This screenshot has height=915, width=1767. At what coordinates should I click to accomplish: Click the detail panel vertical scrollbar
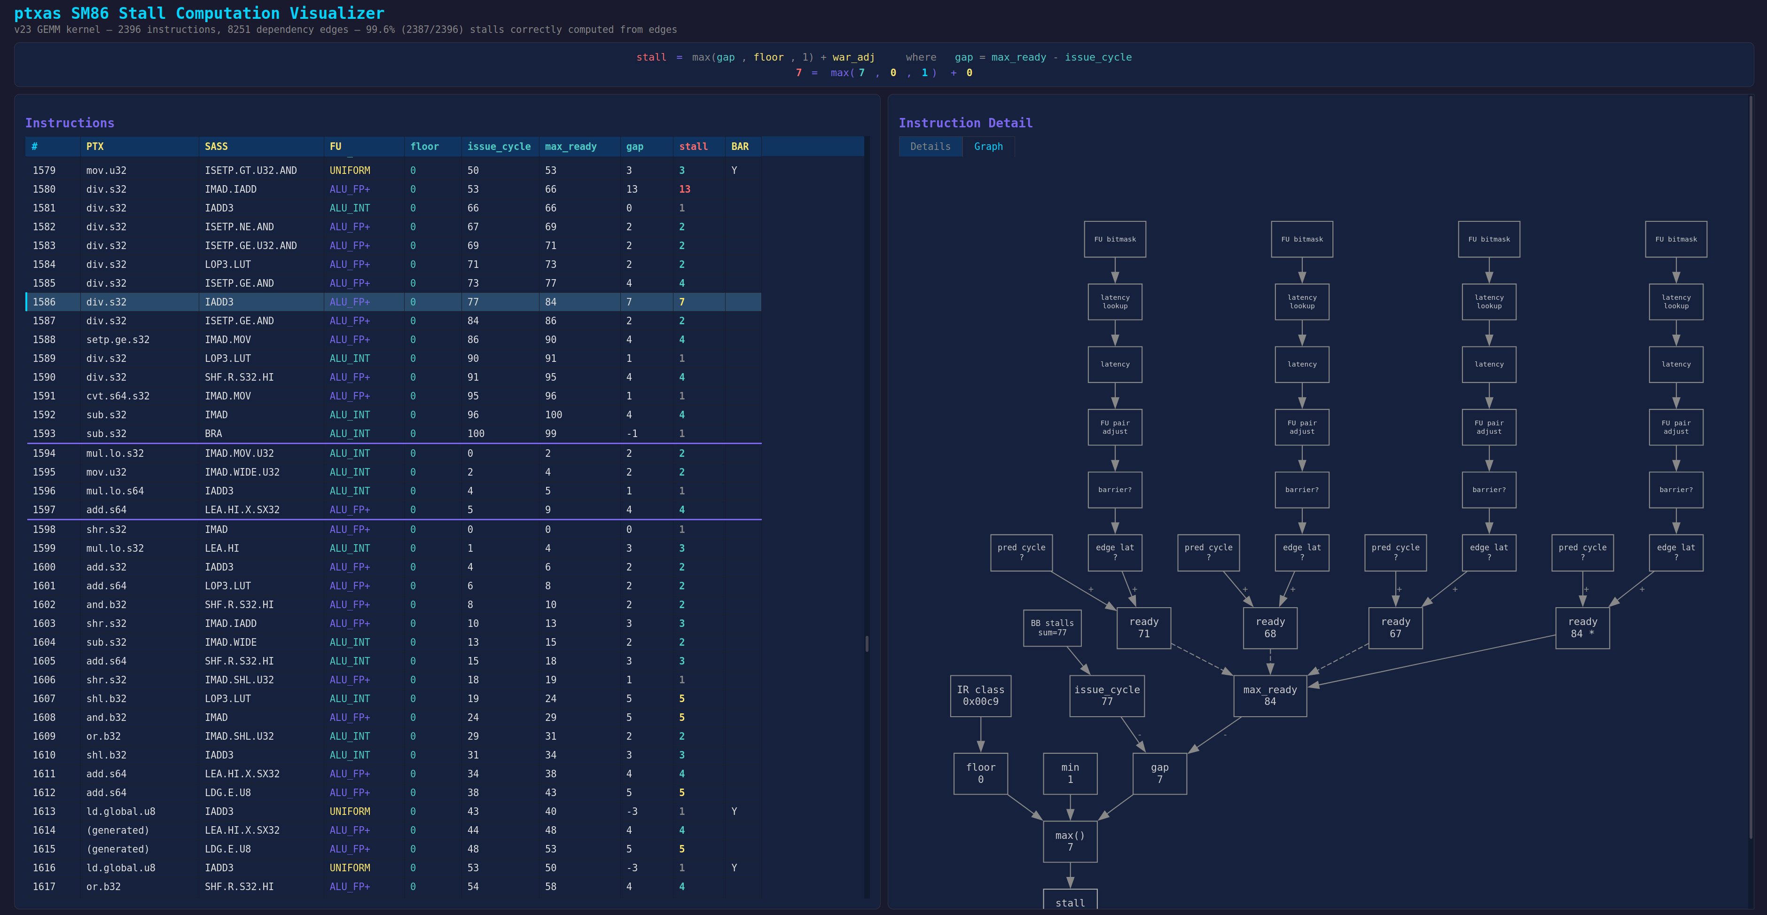click(1750, 466)
